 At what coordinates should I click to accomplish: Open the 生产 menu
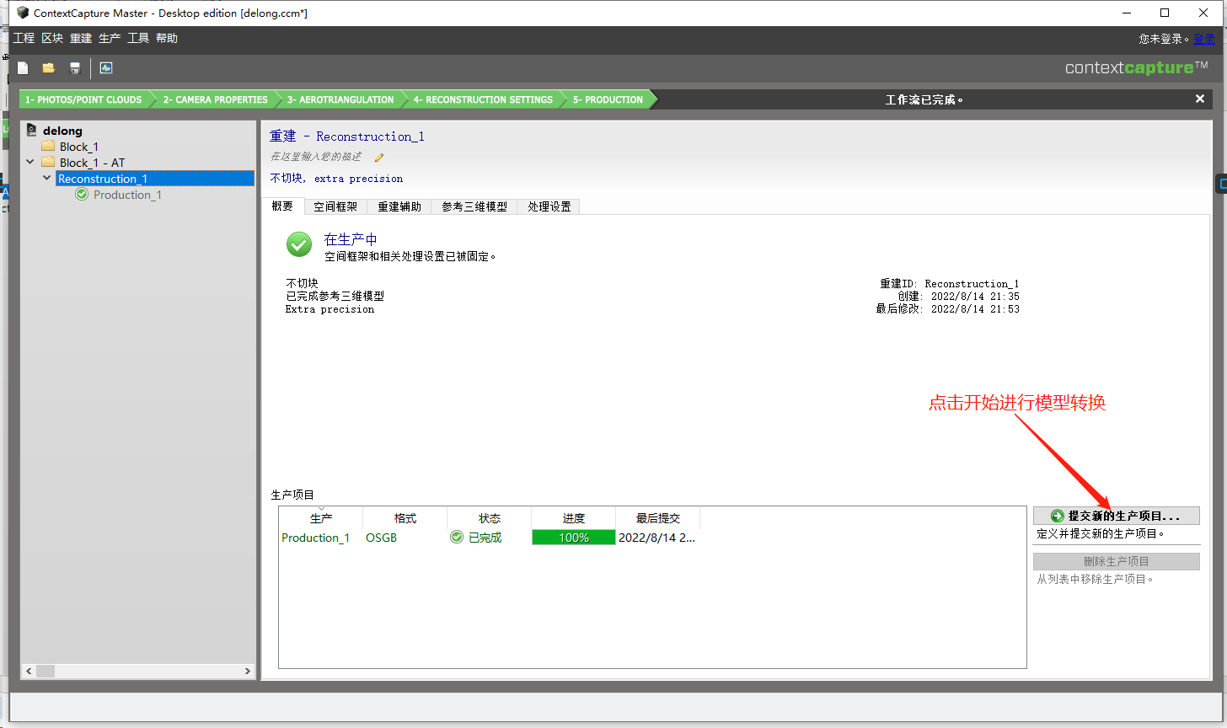click(x=110, y=39)
